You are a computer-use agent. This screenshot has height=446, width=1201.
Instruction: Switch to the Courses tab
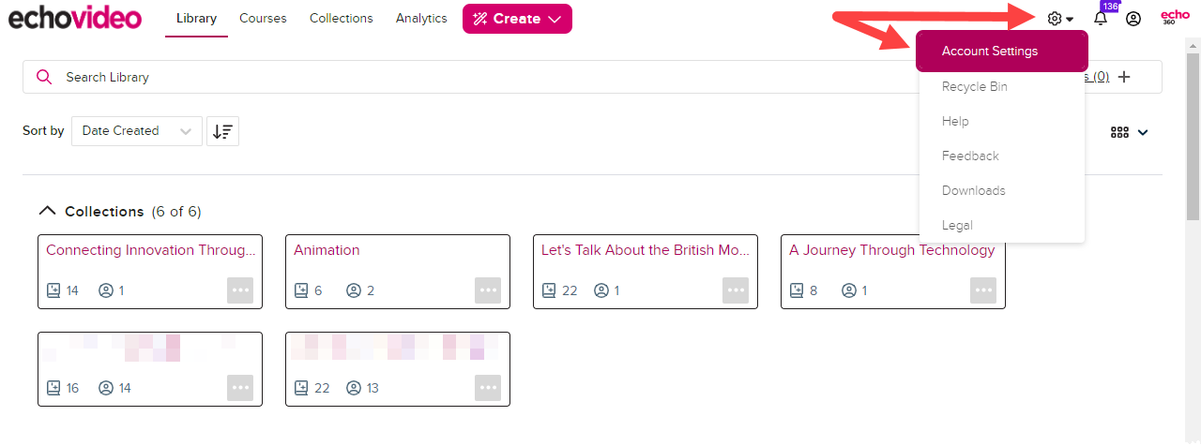(x=263, y=19)
